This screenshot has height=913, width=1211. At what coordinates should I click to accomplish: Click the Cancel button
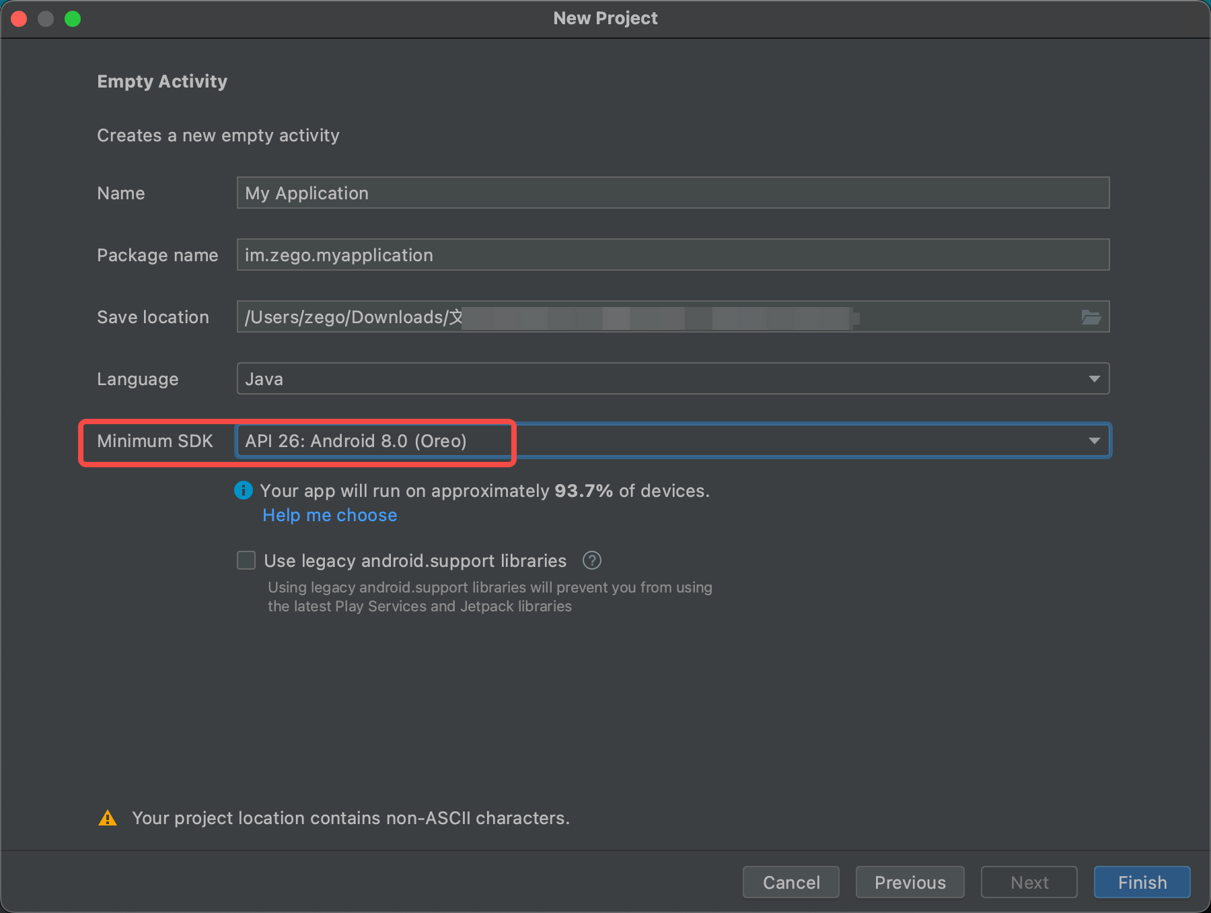coord(791,882)
